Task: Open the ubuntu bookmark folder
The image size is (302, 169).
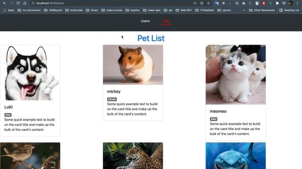Action: coord(224,10)
